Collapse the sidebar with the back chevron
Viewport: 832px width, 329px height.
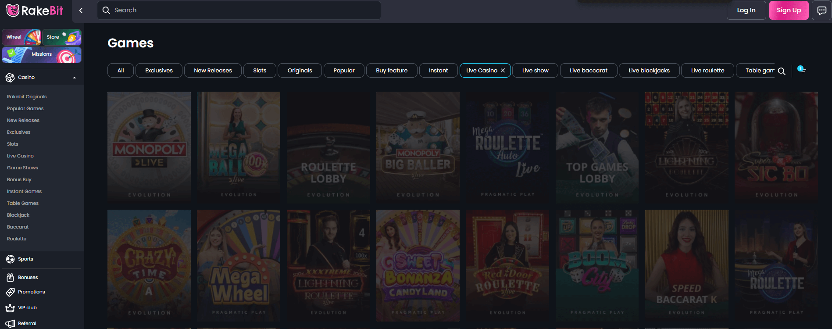[x=81, y=11]
